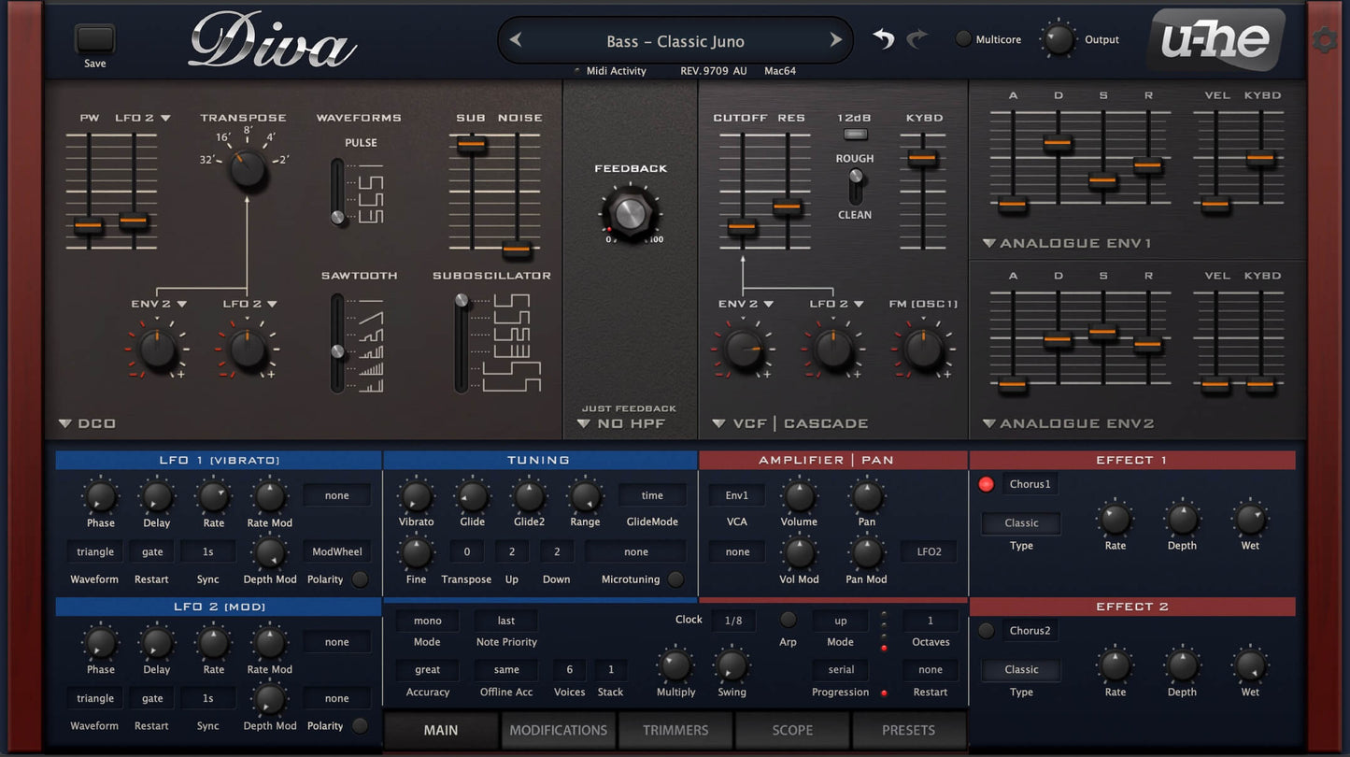Click the Arp Multiply knob
This screenshot has width=1350, height=757.
point(675,665)
